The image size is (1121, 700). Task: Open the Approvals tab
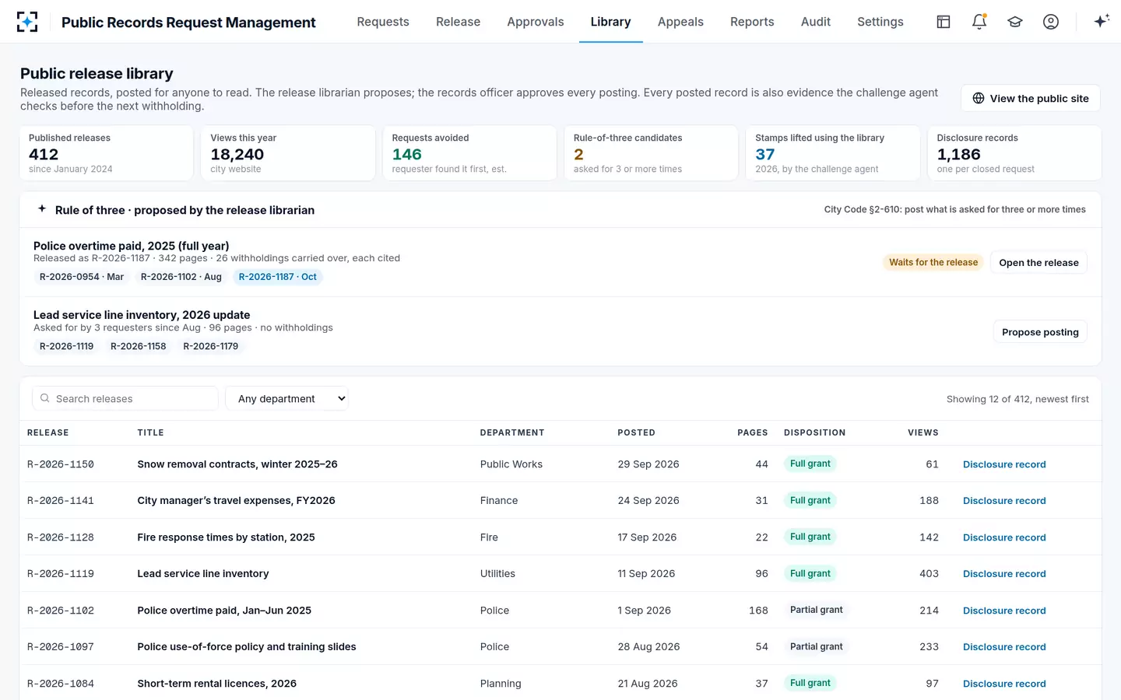pos(536,22)
